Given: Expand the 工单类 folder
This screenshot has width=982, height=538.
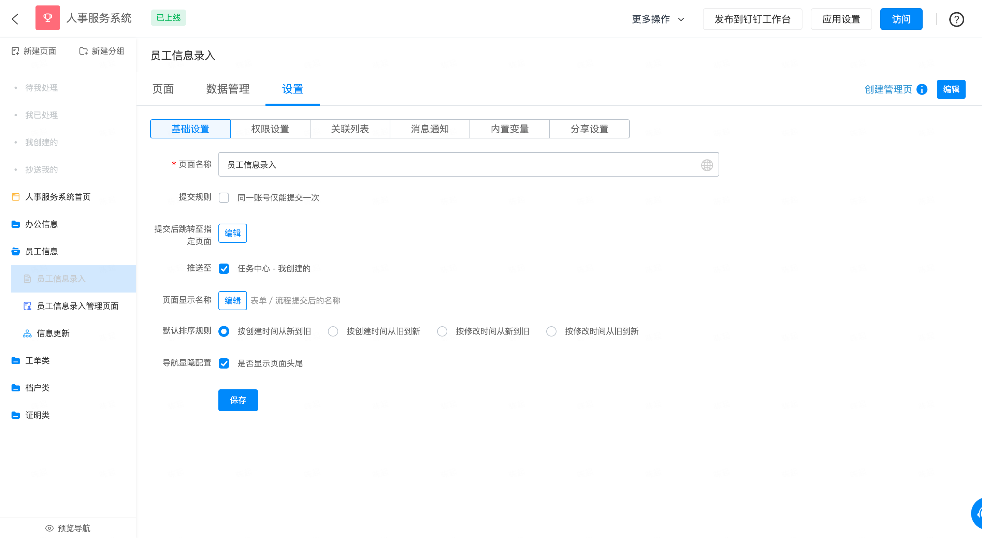Looking at the screenshot, I should [x=37, y=360].
